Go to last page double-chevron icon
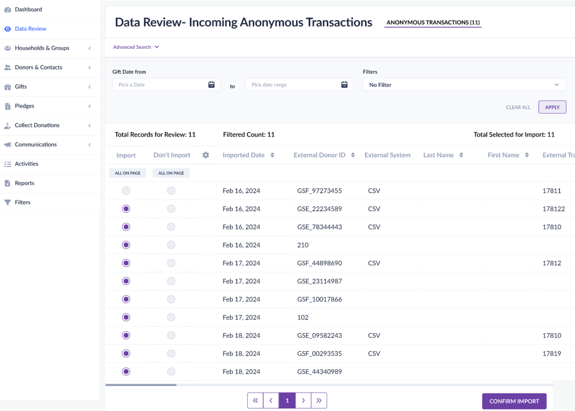 319,400
